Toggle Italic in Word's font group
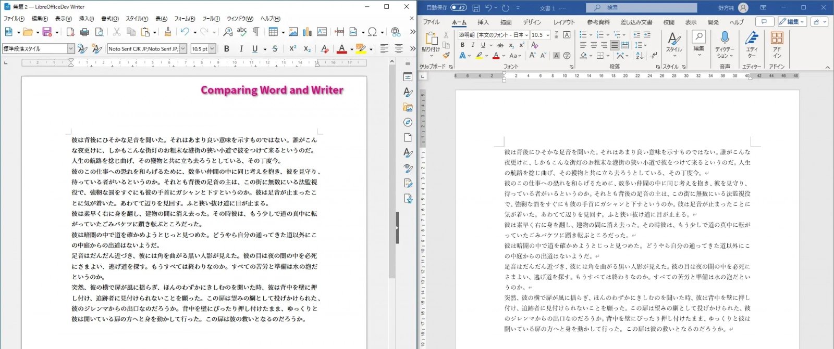This screenshot has width=834, height=349. click(473, 45)
